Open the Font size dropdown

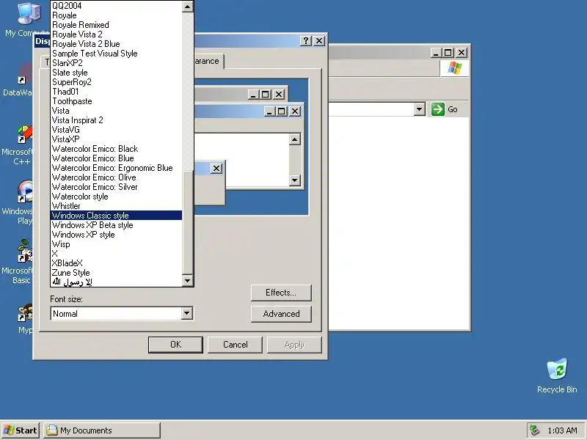187,314
